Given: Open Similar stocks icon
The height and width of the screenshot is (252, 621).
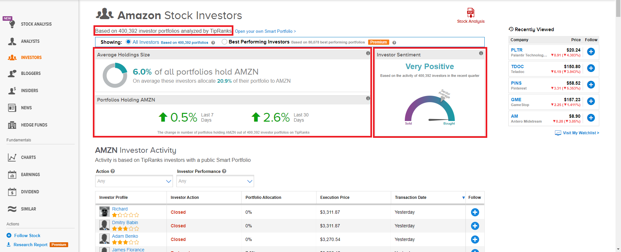Looking at the screenshot, I should 12,209.
